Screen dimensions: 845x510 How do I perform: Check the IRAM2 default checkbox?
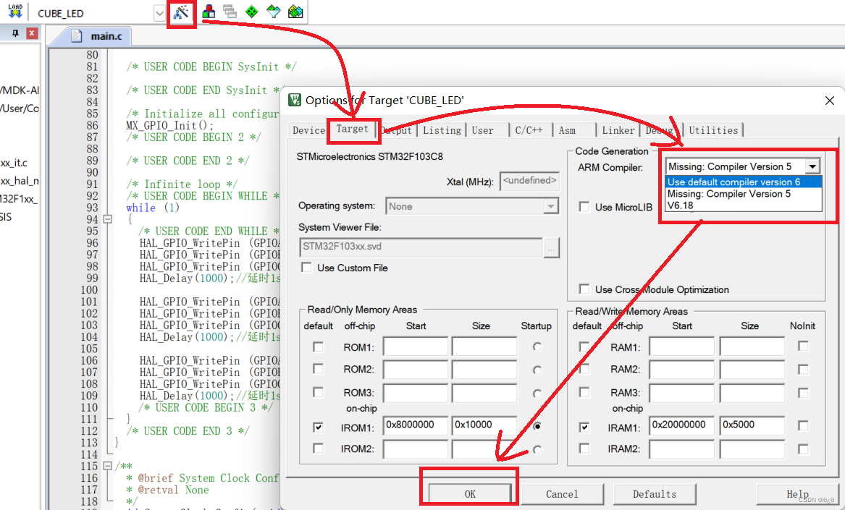pos(584,448)
